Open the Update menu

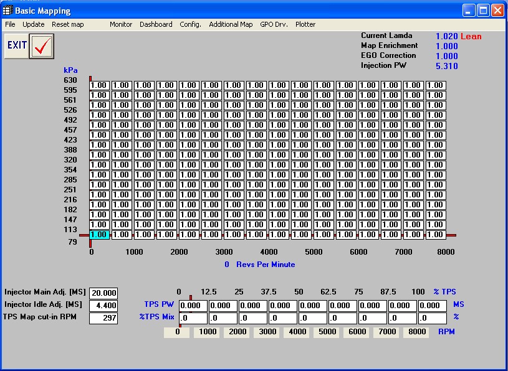(34, 24)
